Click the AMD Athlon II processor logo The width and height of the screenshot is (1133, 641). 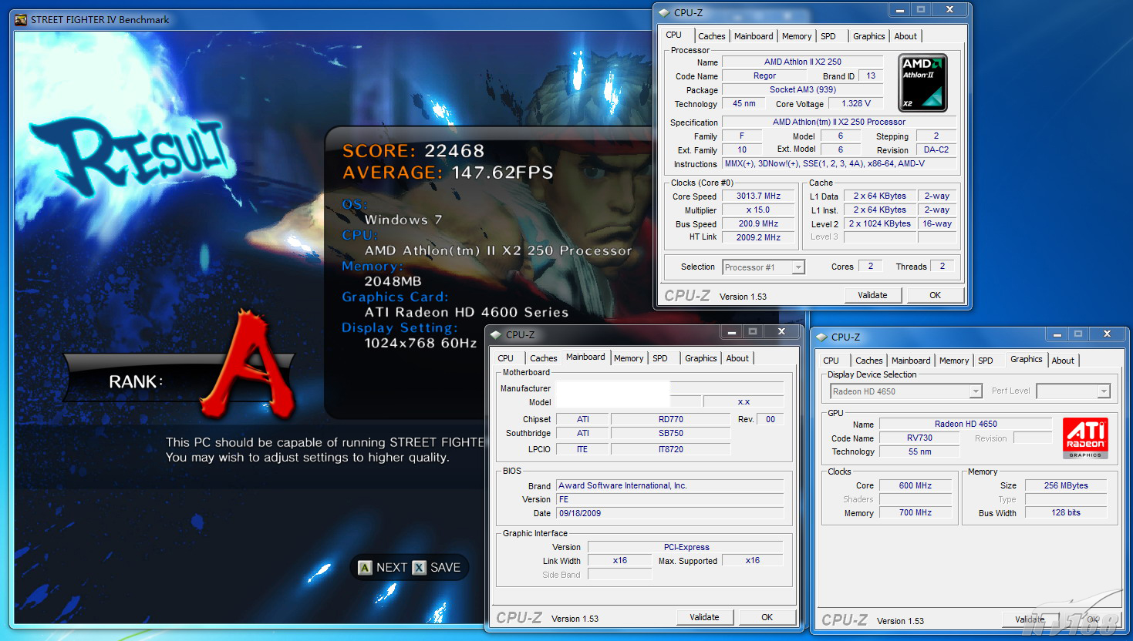click(922, 82)
